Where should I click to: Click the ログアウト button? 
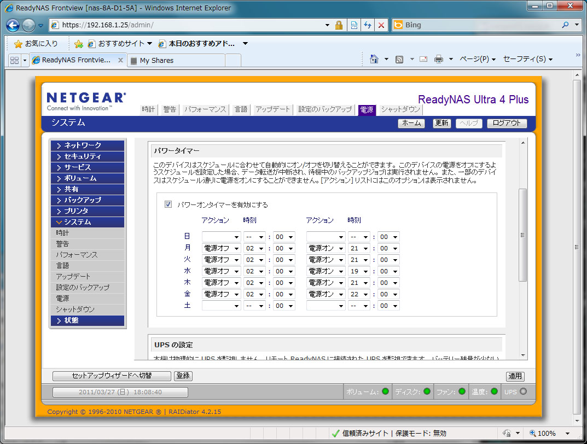coord(507,123)
